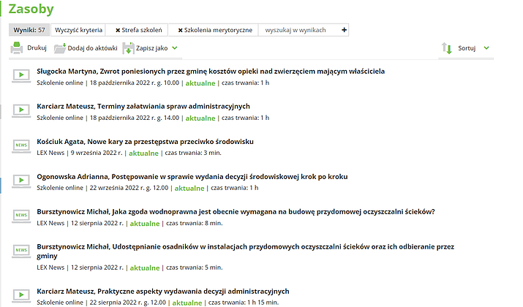Open Praktyczne aspekty wydawania decyzji administracyjnych
The height and width of the screenshot is (307, 523).
tap(162, 291)
